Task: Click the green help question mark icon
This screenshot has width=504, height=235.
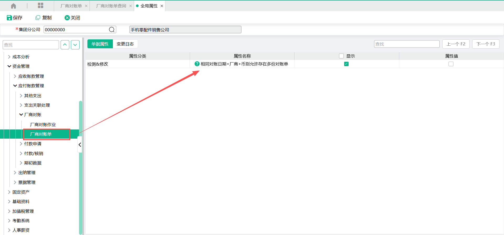Action: tap(197, 64)
